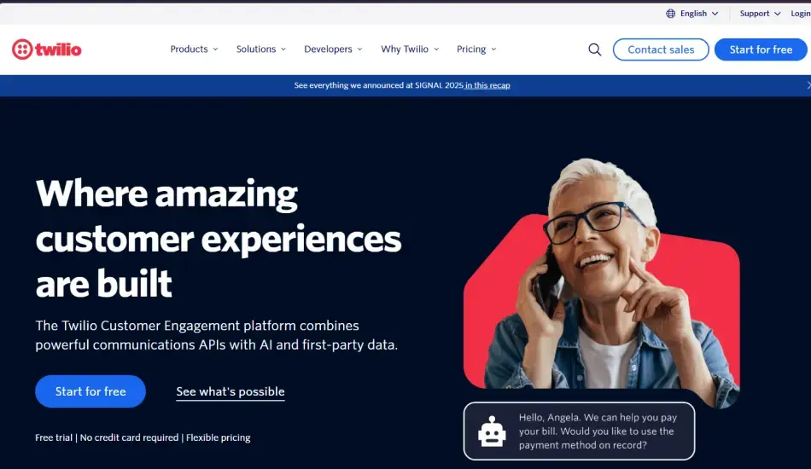Click the Contact sales button
This screenshot has height=469, width=811.
coord(661,49)
